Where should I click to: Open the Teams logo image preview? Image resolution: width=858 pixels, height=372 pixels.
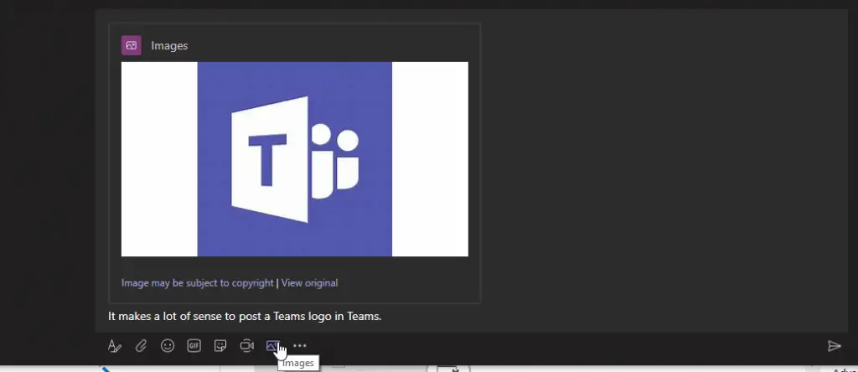(x=294, y=159)
